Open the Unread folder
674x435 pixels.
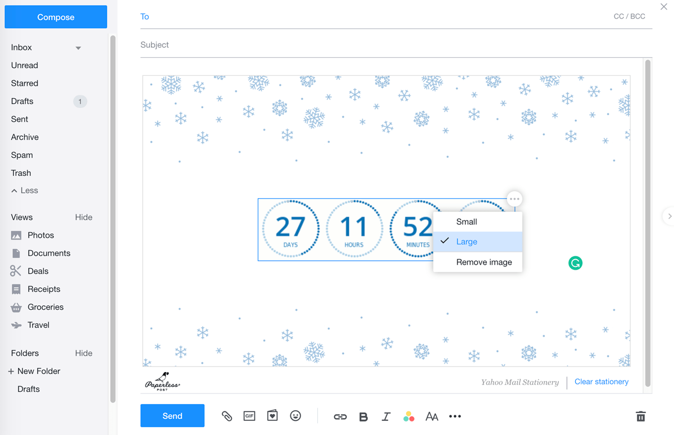[x=25, y=65]
